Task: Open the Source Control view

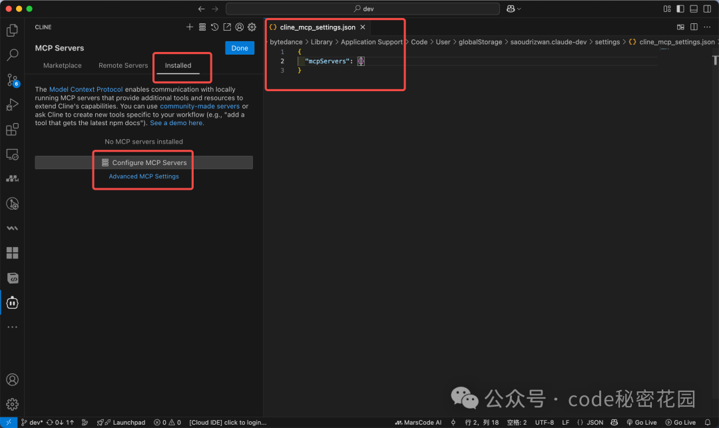Action: (x=12, y=80)
